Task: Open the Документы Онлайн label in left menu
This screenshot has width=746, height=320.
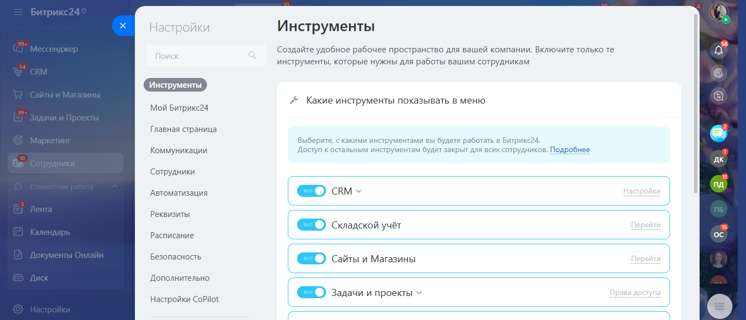Action: pyautogui.click(x=67, y=255)
